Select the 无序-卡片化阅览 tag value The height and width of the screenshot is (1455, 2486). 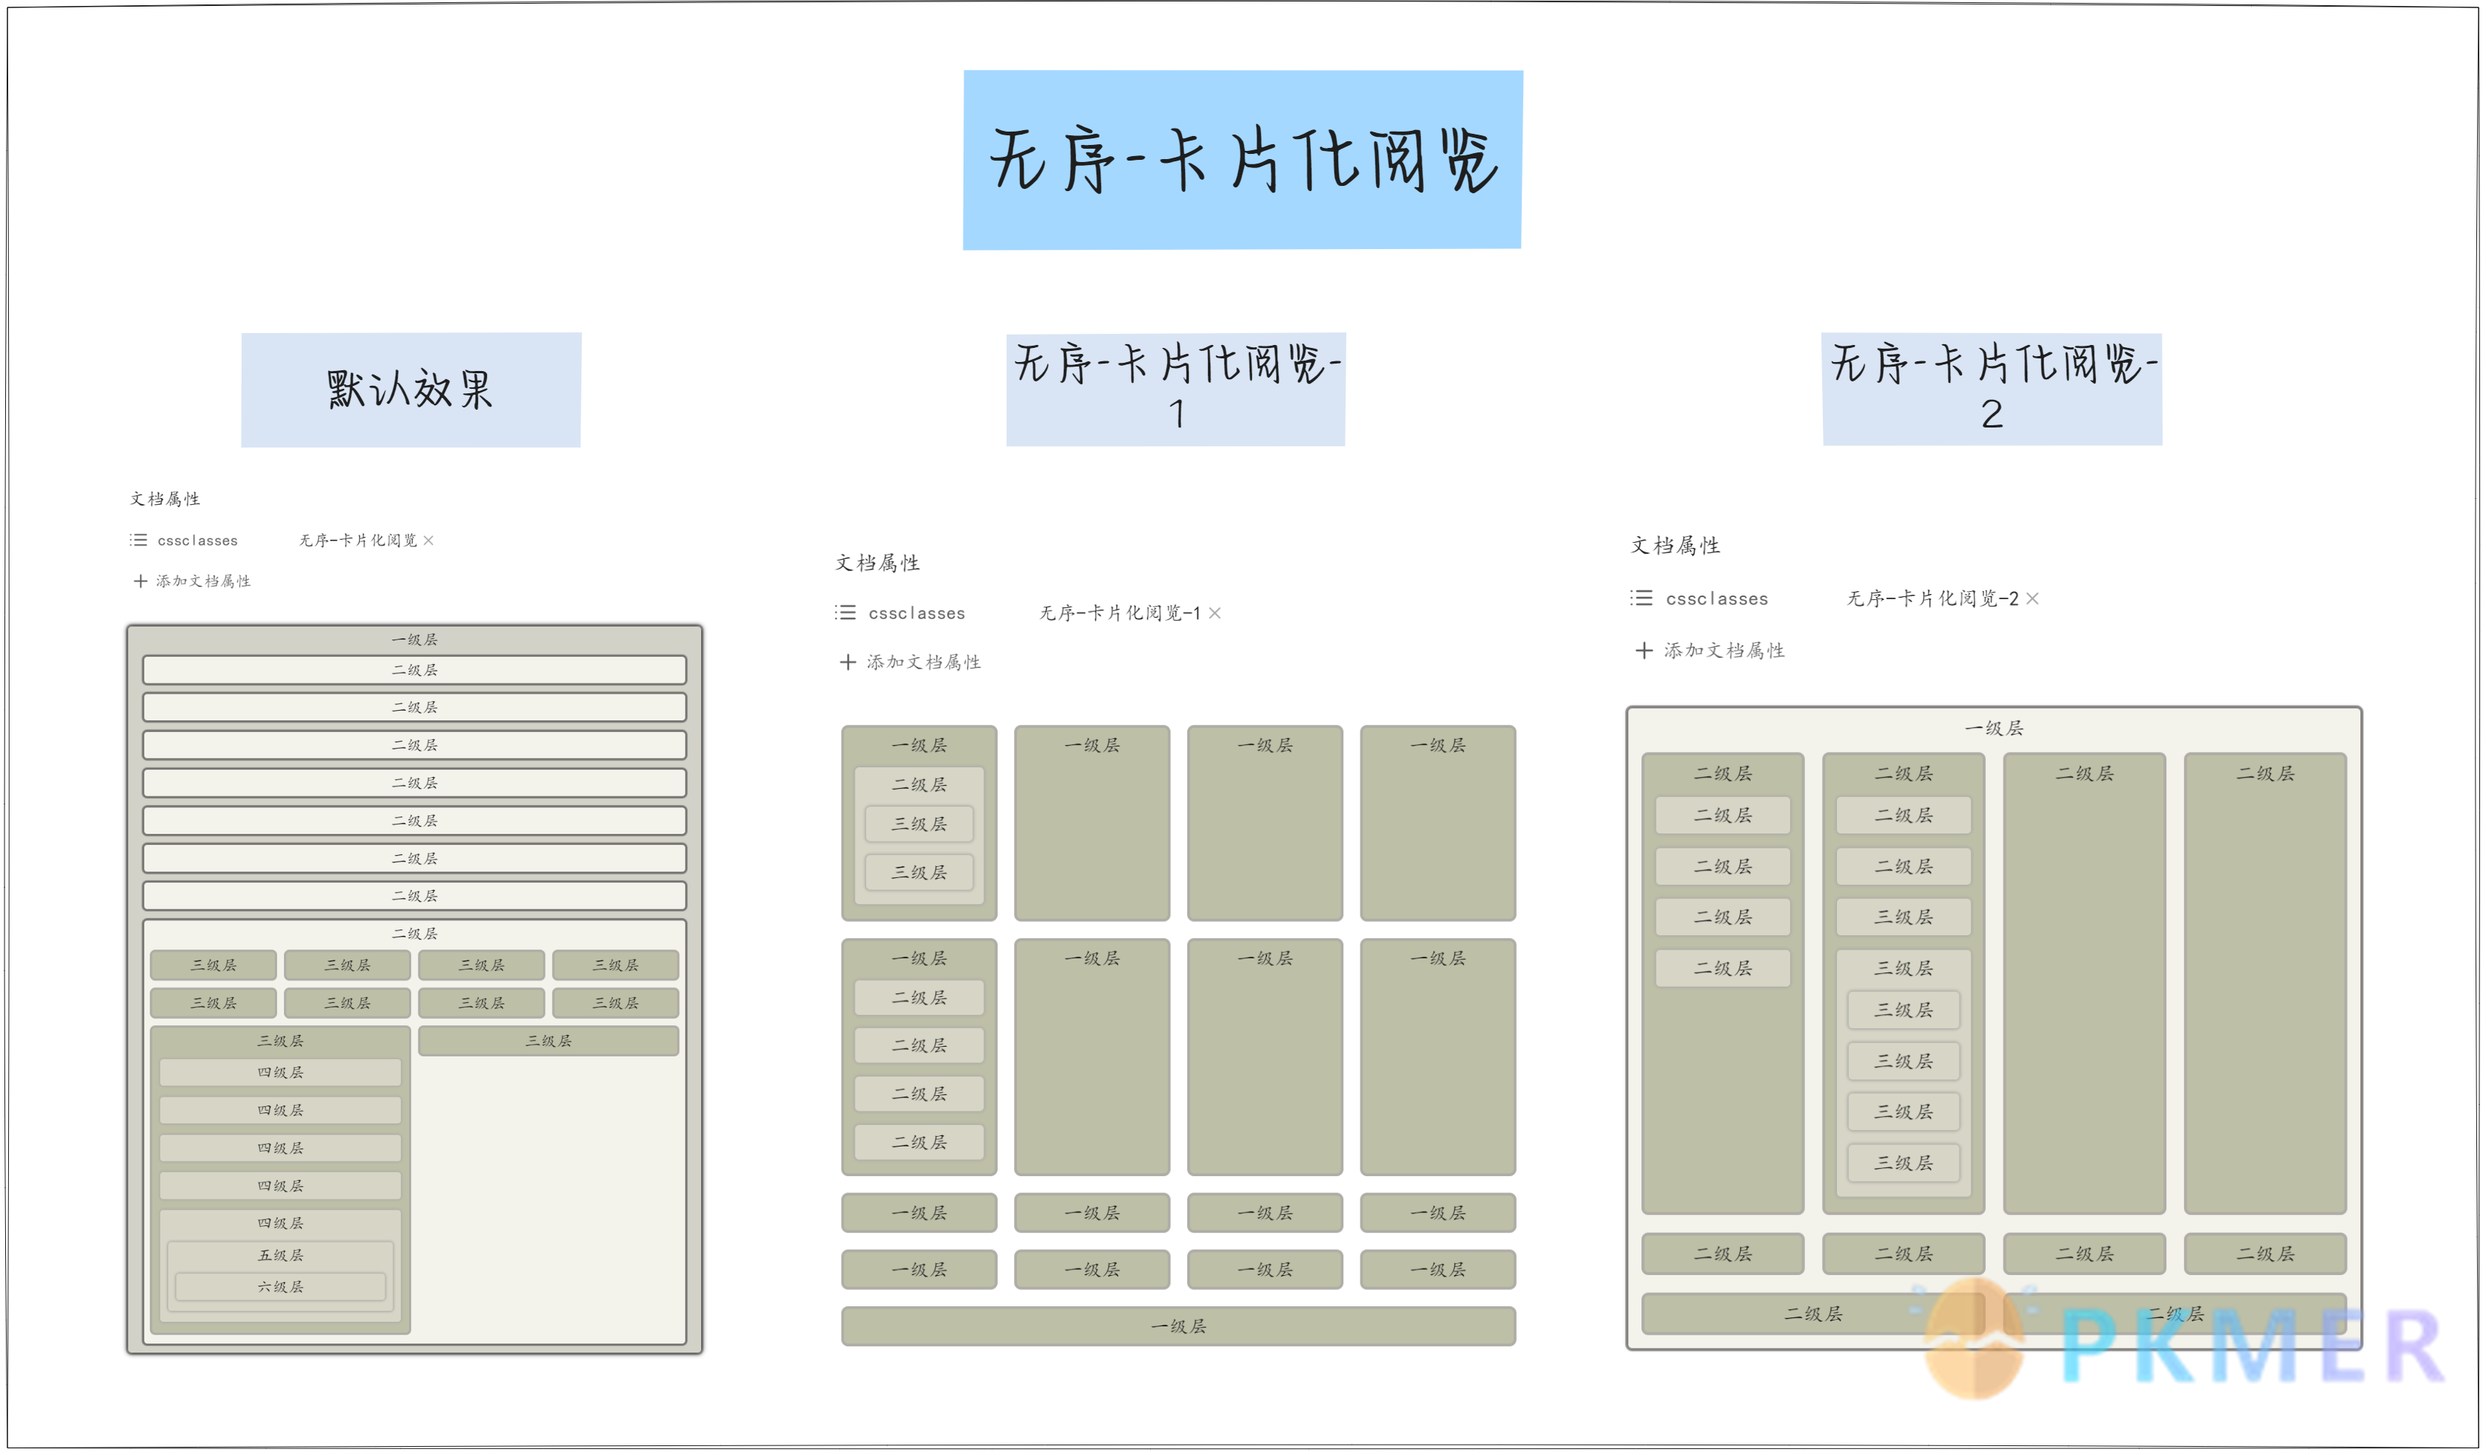(358, 541)
